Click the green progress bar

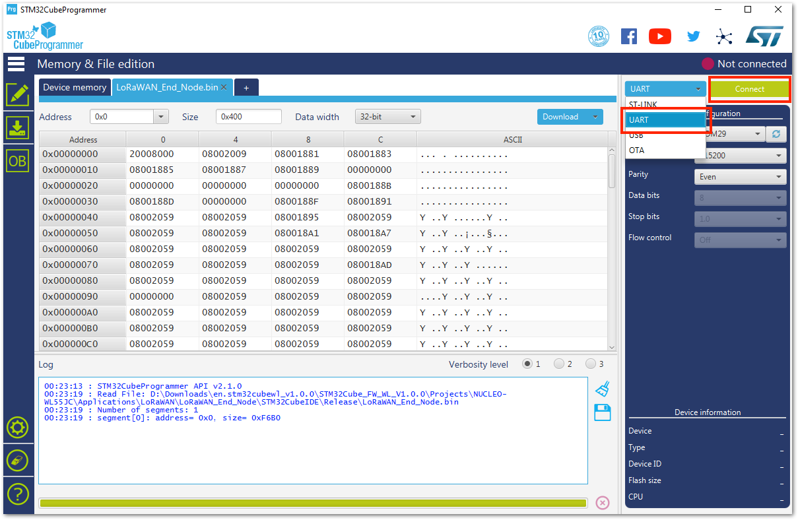point(313,504)
